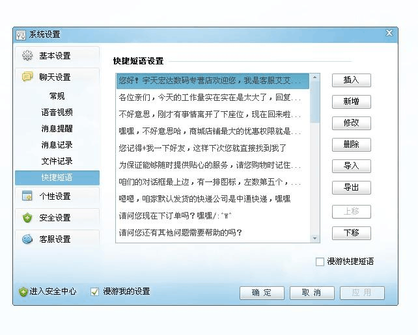Select phrase '请问您现在下订单吗？'

click(213, 216)
